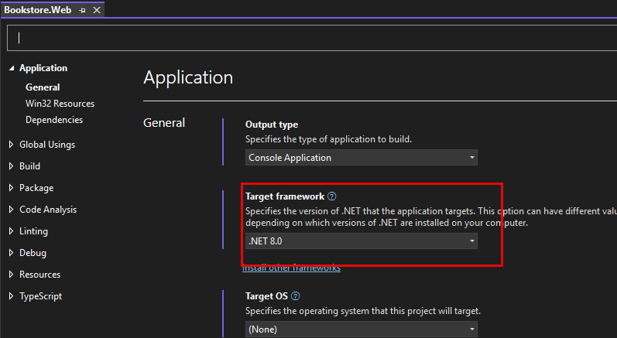Show help for Target framework

pyautogui.click(x=331, y=196)
